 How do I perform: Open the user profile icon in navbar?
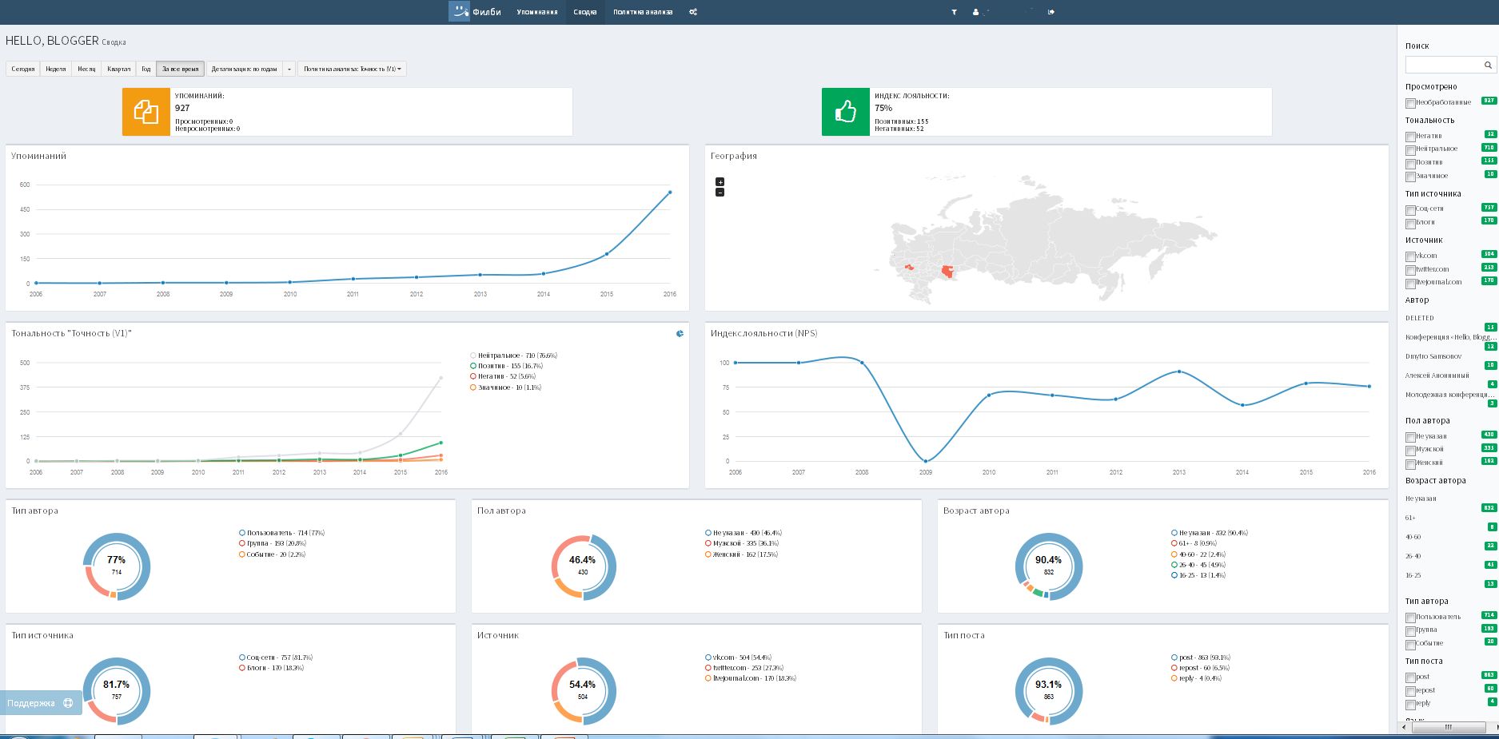975,12
